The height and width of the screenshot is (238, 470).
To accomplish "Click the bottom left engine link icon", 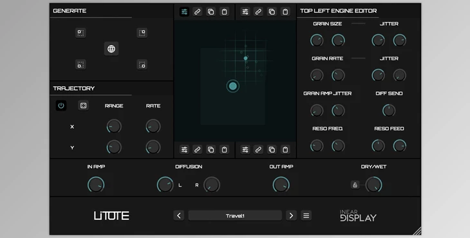I will (x=197, y=149).
